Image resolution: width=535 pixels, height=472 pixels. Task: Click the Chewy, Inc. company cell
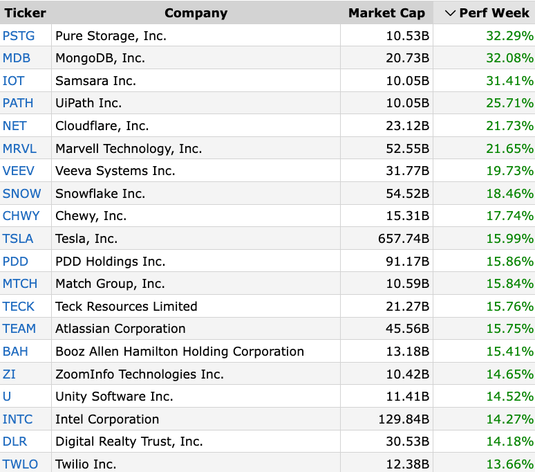[91, 216]
